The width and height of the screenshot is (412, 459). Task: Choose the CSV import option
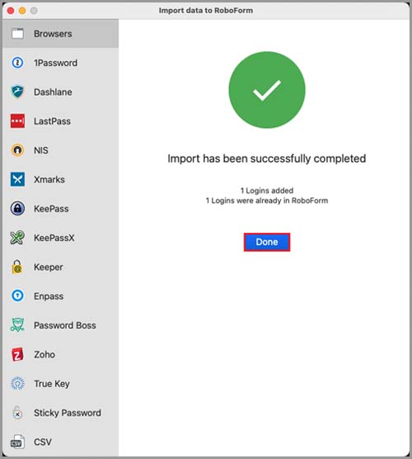pos(60,442)
